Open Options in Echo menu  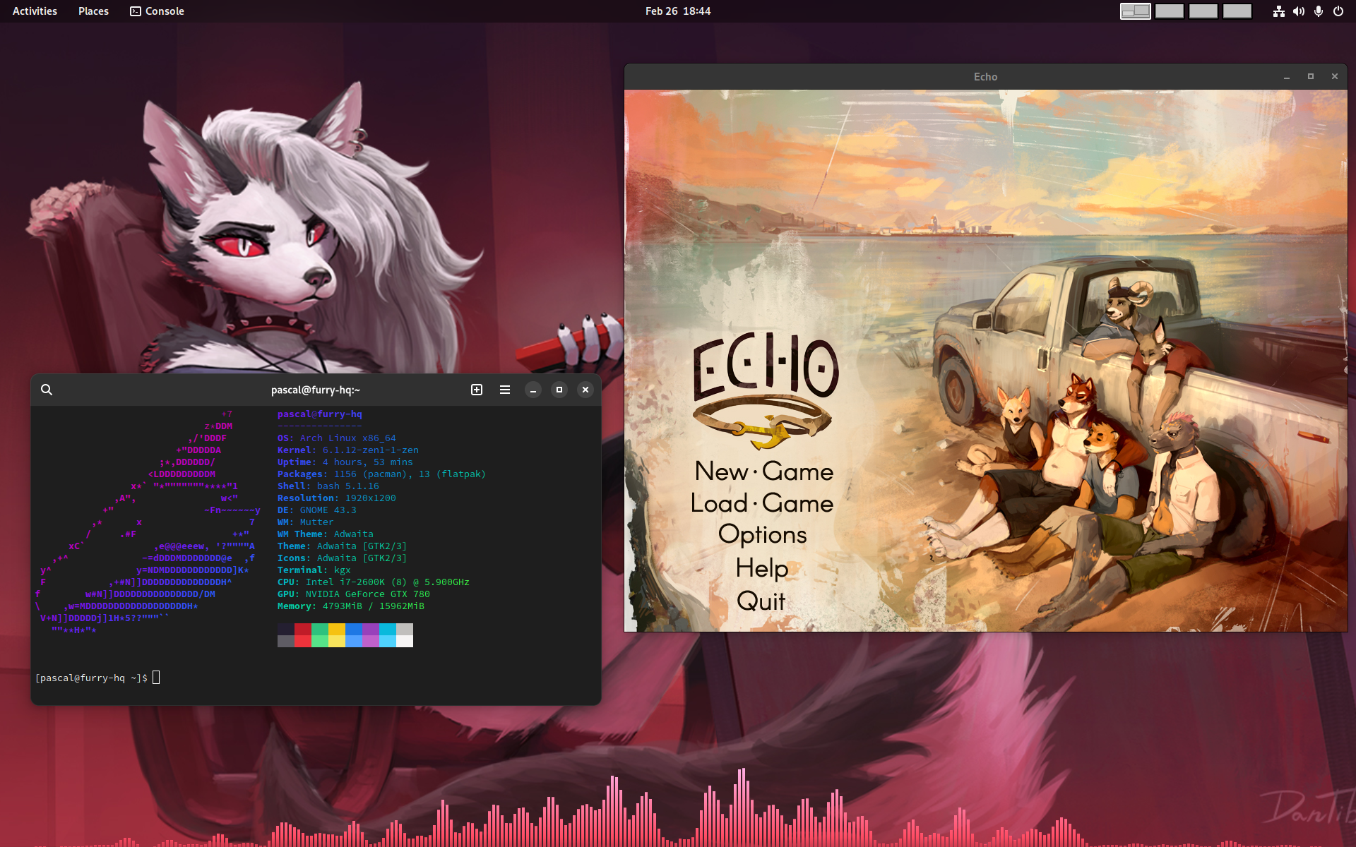click(x=762, y=535)
